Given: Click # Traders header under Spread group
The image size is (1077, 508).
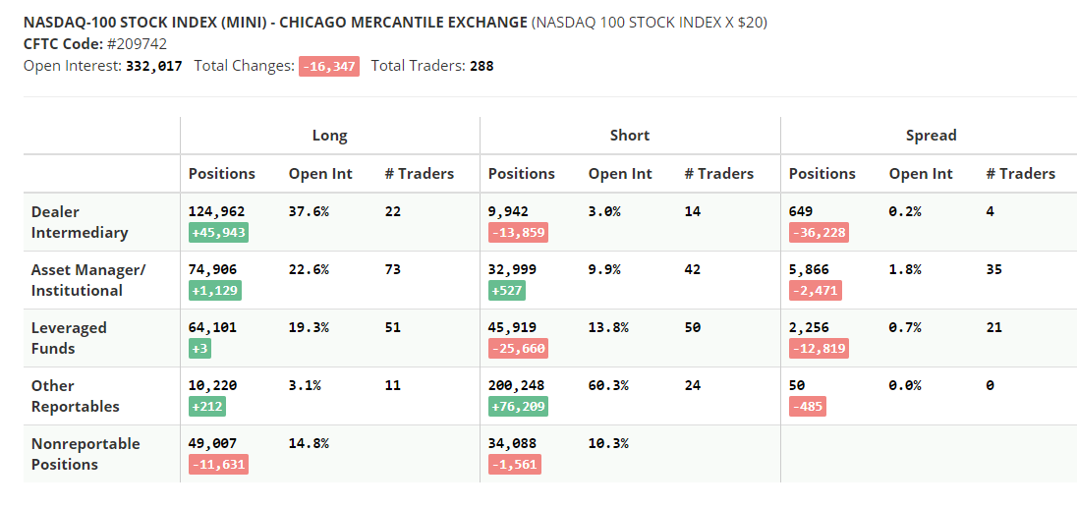Looking at the screenshot, I should (1020, 174).
